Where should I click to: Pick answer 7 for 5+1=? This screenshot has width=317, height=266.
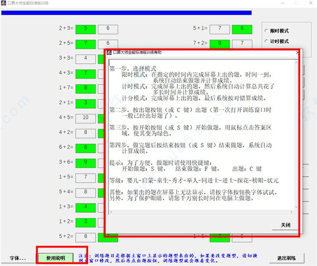click(x=220, y=29)
